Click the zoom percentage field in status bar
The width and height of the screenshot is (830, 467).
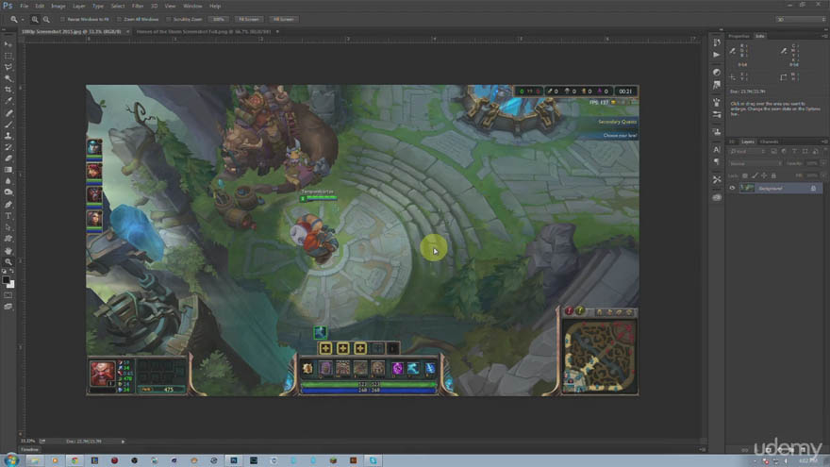28,442
